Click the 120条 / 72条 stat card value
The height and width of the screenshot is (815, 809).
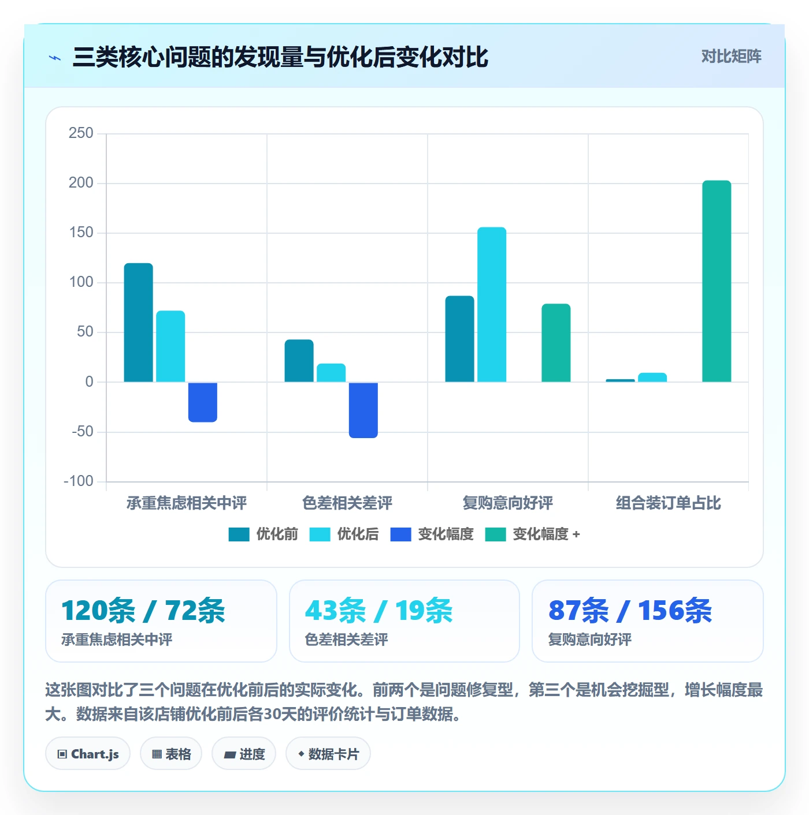143,611
